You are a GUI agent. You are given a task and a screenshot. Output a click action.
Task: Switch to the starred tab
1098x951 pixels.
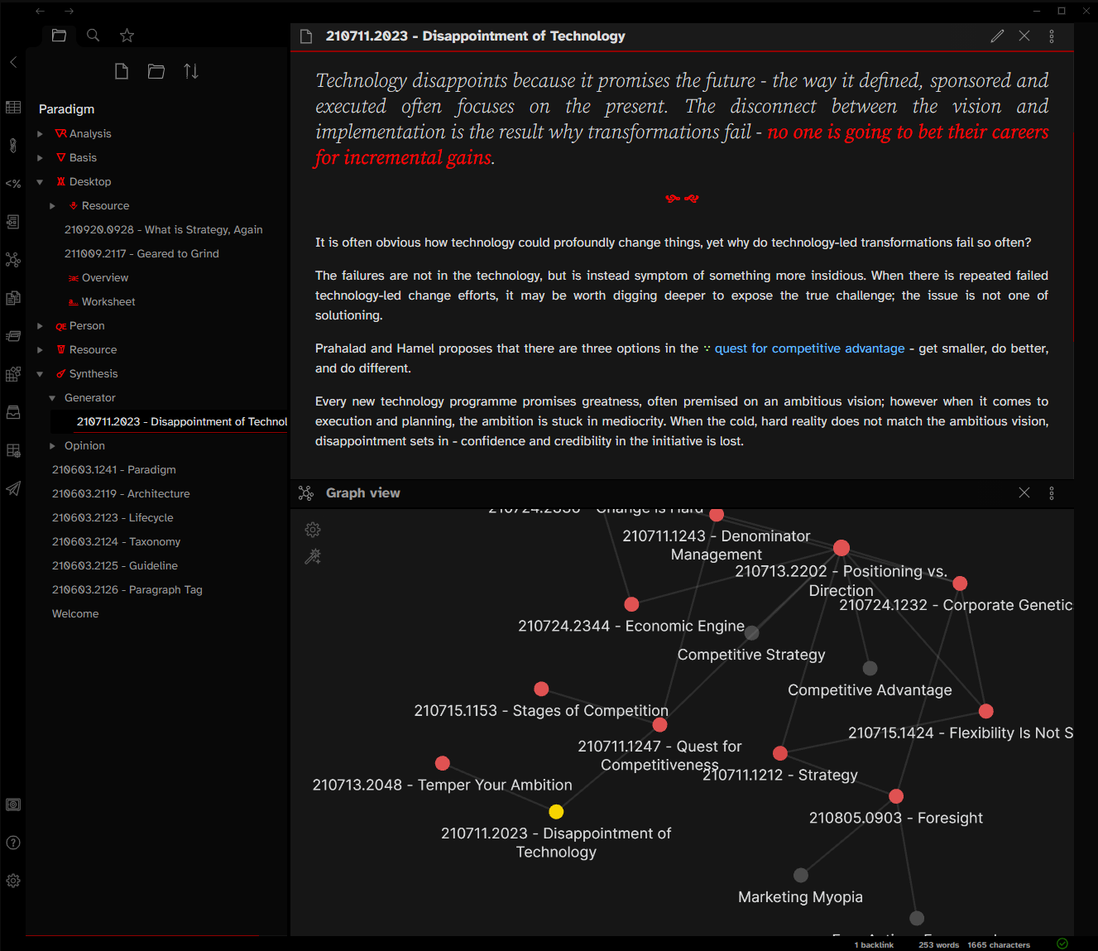pyautogui.click(x=127, y=35)
